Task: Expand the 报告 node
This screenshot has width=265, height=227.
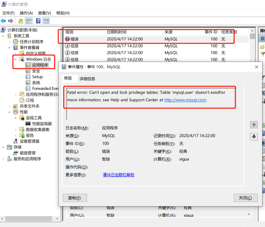Action: point(16,136)
